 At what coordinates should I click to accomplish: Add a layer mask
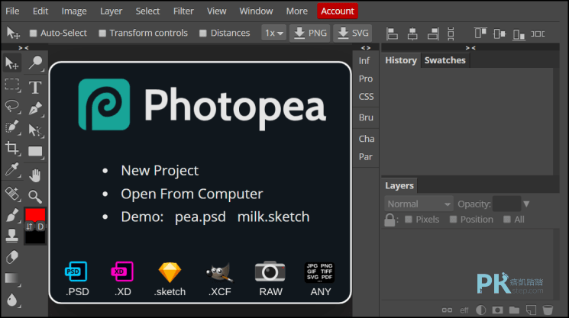497,310
